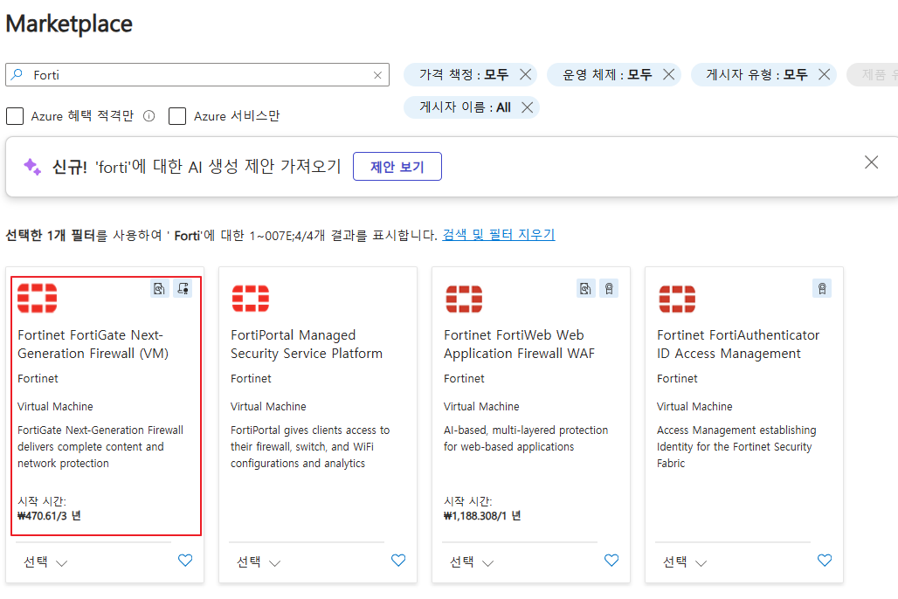Click FortiWeb card first badge icon
898x599 pixels.
[x=586, y=289]
